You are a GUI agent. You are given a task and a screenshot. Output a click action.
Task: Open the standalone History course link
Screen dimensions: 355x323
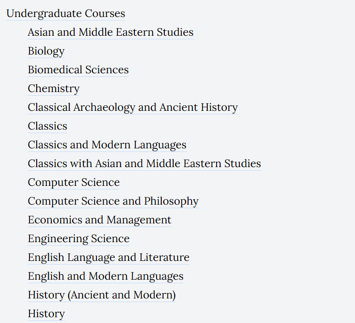pyautogui.click(x=46, y=314)
